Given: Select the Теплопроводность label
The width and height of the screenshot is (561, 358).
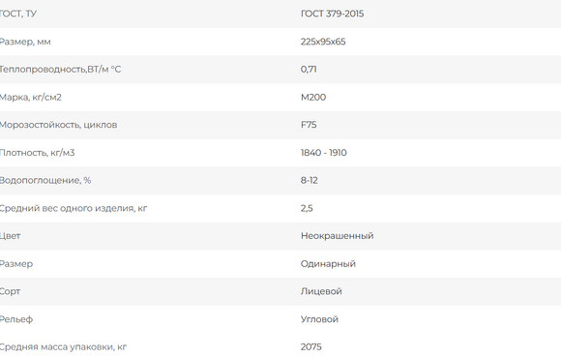Looking at the screenshot, I should tap(60, 69).
